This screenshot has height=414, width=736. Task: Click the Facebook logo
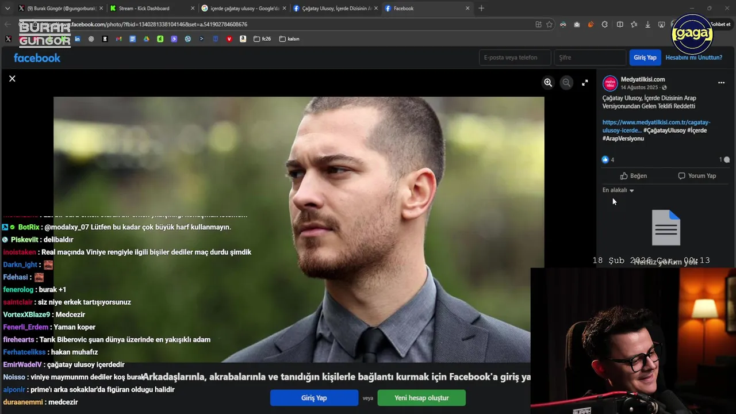(x=37, y=57)
